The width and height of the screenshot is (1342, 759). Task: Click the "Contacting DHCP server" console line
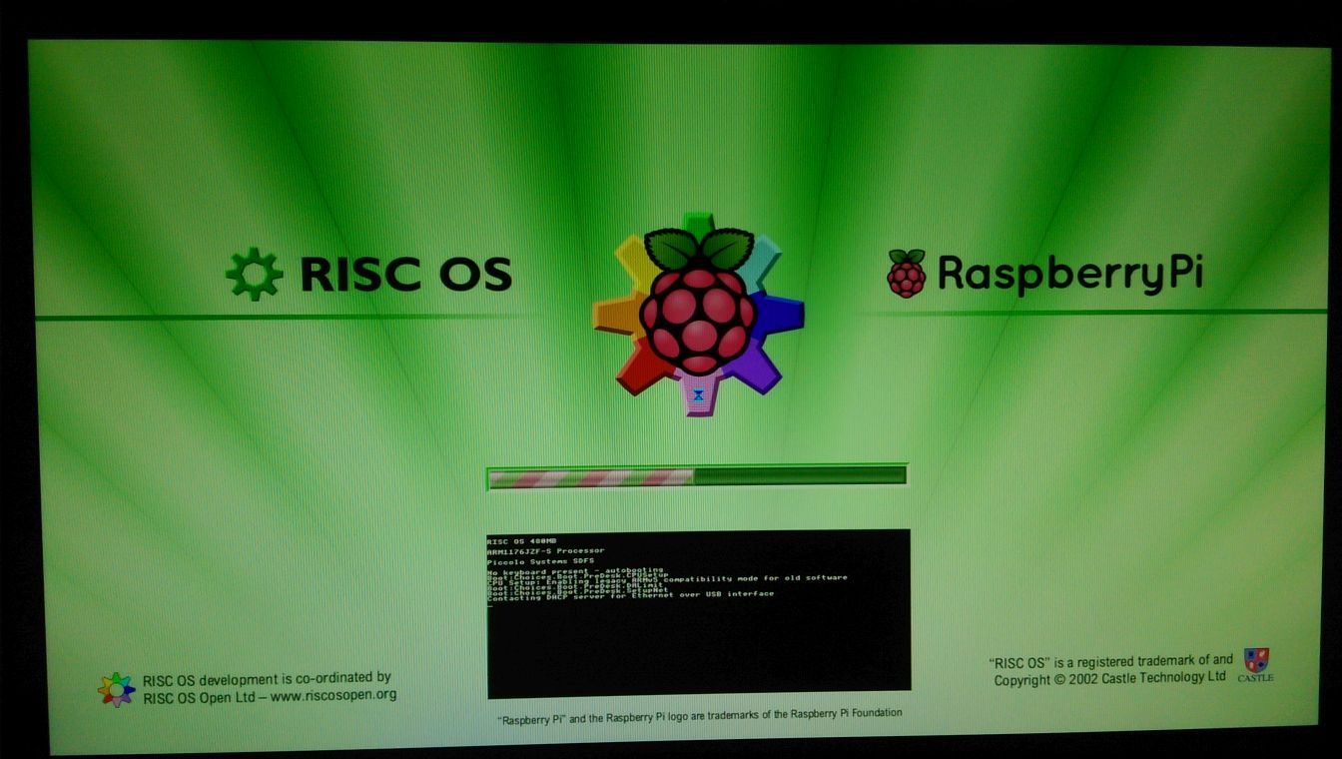630,595
